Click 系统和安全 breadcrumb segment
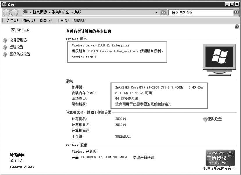241x175 pixels. click(x=60, y=12)
